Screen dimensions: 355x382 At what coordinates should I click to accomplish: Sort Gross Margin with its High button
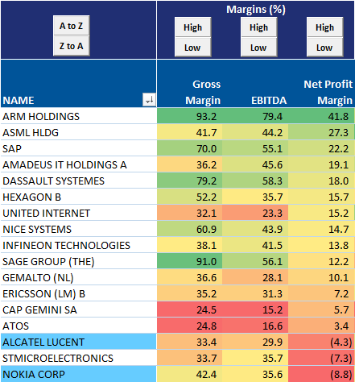click(x=192, y=27)
